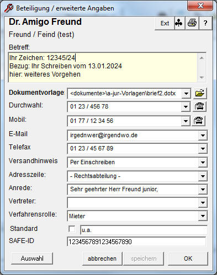Dial the Durchwahl number via phone icon
Image resolution: width=217 pixels, height=275 pixels.
pyautogui.click(x=199, y=106)
